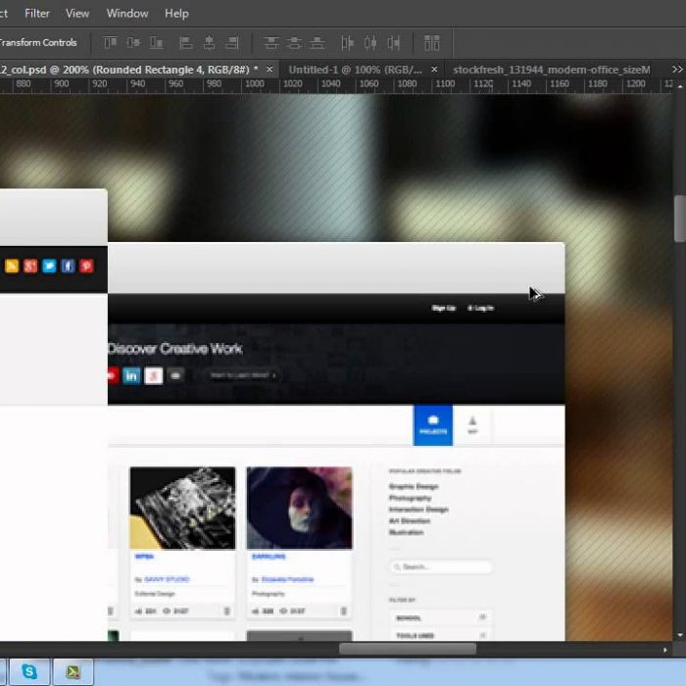The width and height of the screenshot is (686, 686).
Task: Click the Auto-Align Layers icon
Action: [x=432, y=43]
